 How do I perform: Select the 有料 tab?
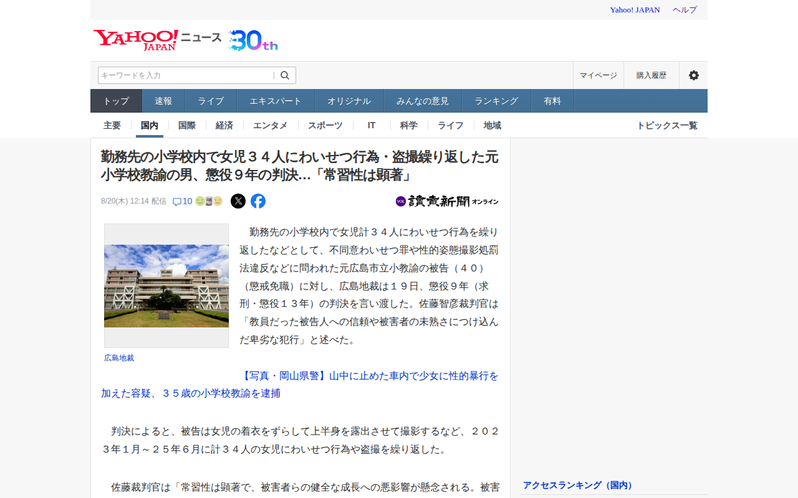coord(552,101)
